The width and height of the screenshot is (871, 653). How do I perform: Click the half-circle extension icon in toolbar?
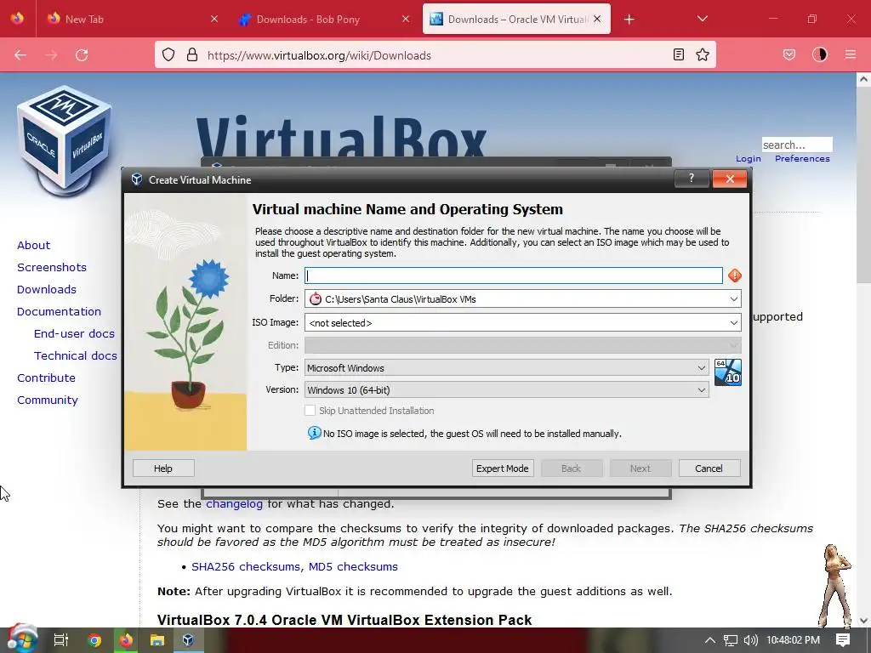(x=820, y=54)
